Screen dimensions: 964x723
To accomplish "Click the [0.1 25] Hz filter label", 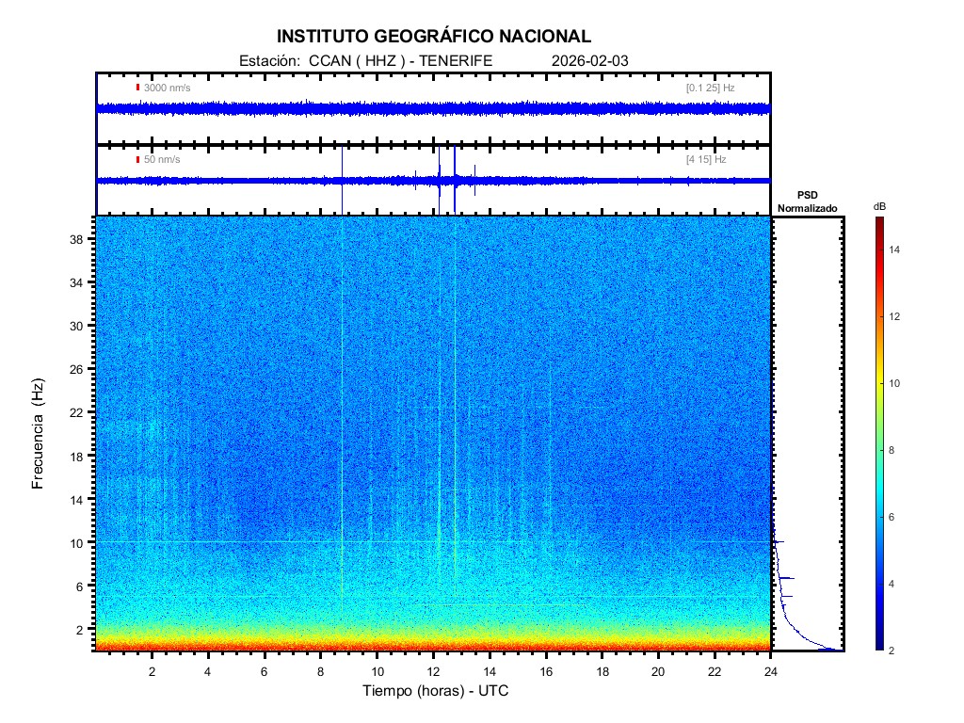I will (710, 88).
